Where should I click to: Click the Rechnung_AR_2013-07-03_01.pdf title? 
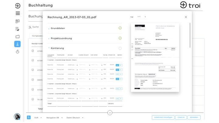72,17
